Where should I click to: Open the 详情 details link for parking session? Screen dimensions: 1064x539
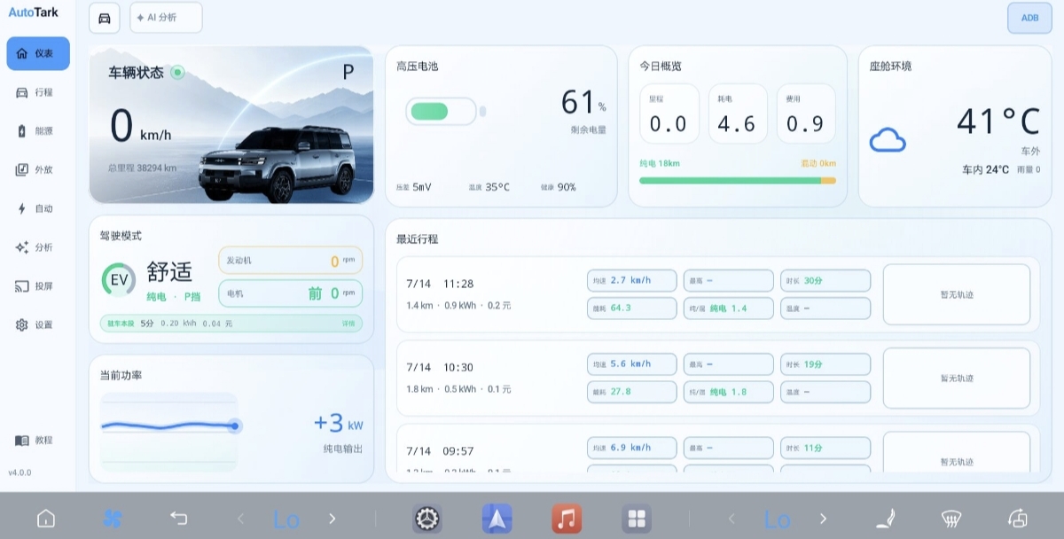pos(348,324)
